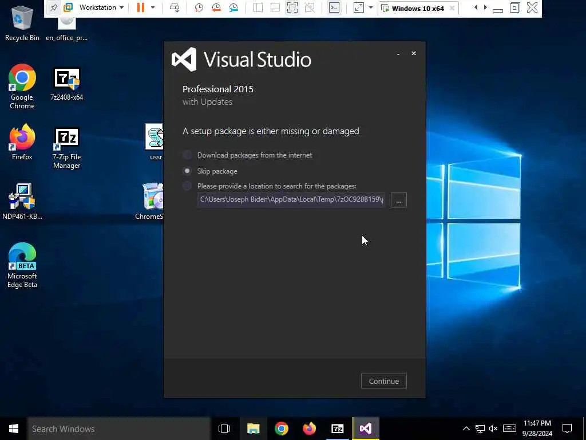This screenshot has height=440, width=586.
Task: Open Task View on the taskbar
Action: (224, 429)
